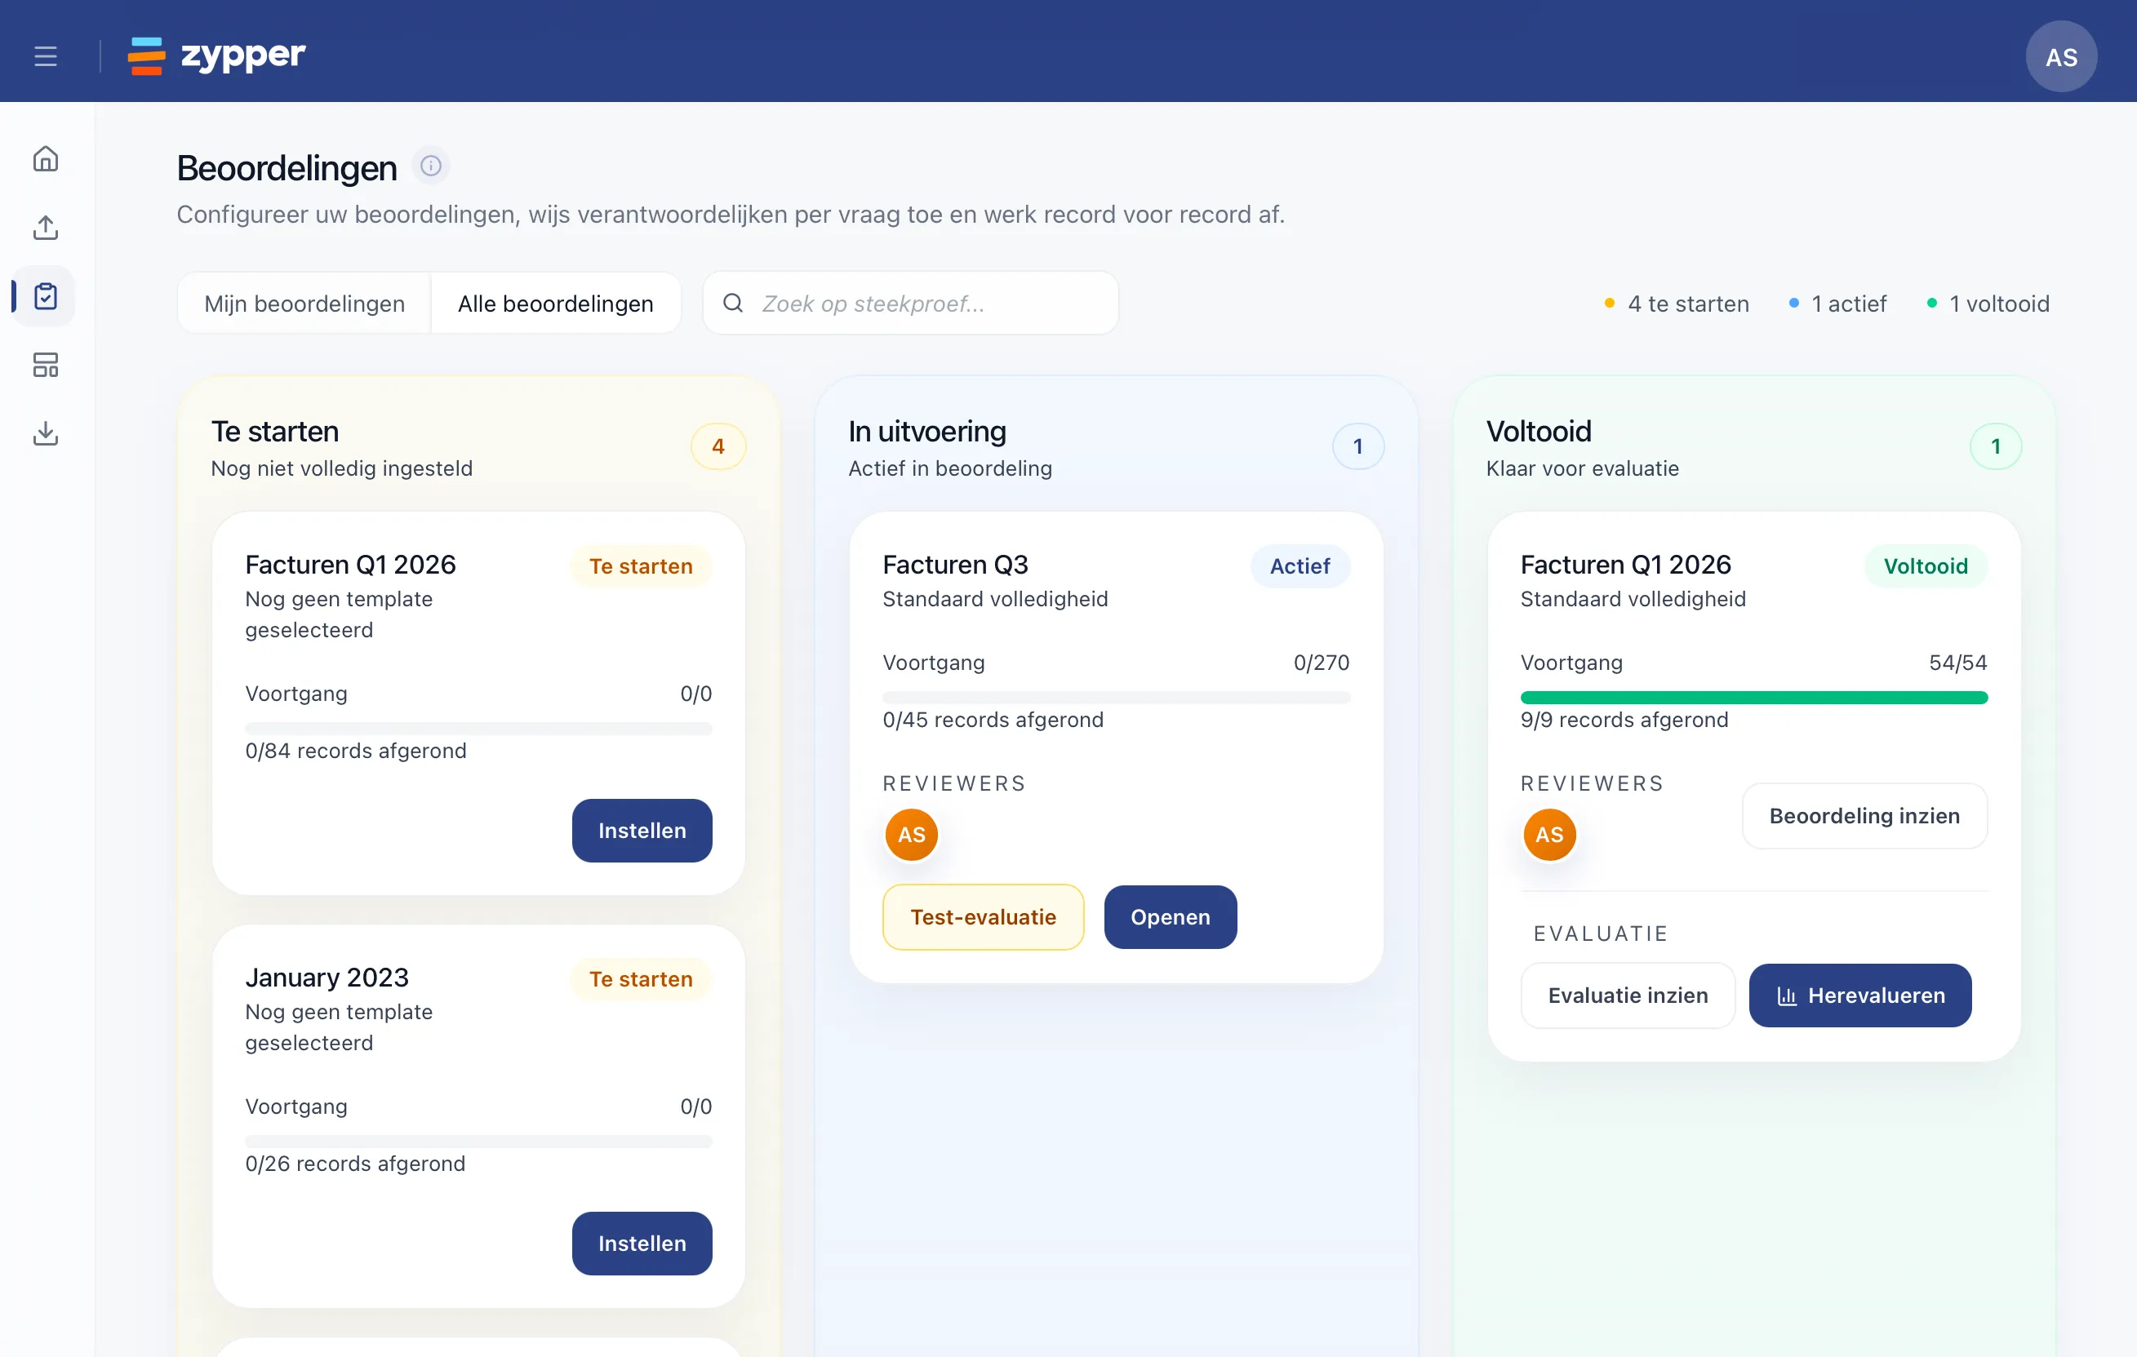
Task: Click the AS reviewer avatar on Facturen Q3
Action: tap(912, 834)
